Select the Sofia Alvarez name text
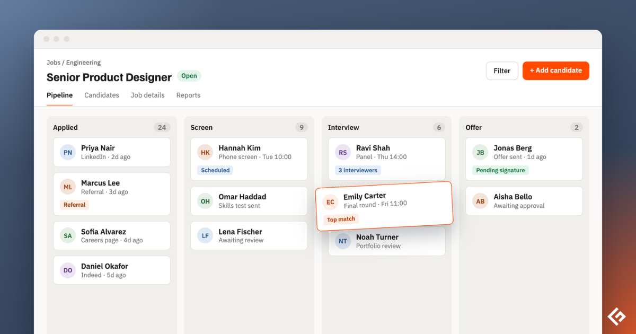636x334 pixels. (x=103, y=232)
